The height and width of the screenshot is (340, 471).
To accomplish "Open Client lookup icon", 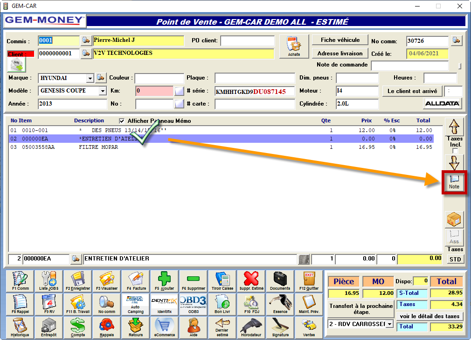I will (x=86, y=53).
